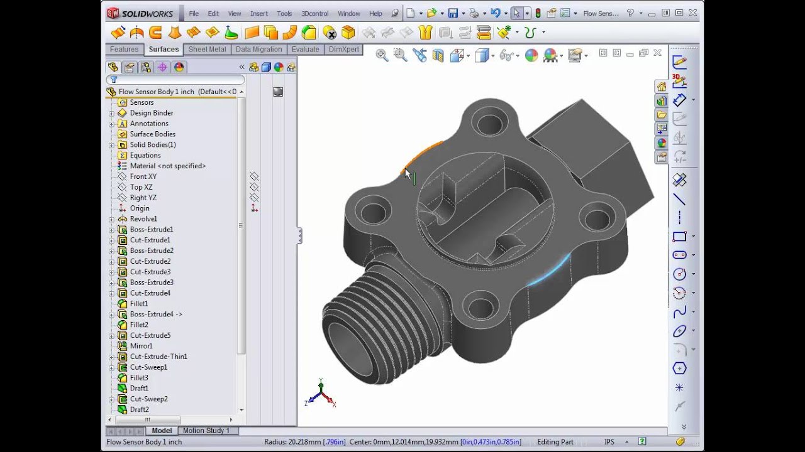The height and width of the screenshot is (452, 805).
Task: Select Mirror1 in the feature tree
Action: (141, 346)
